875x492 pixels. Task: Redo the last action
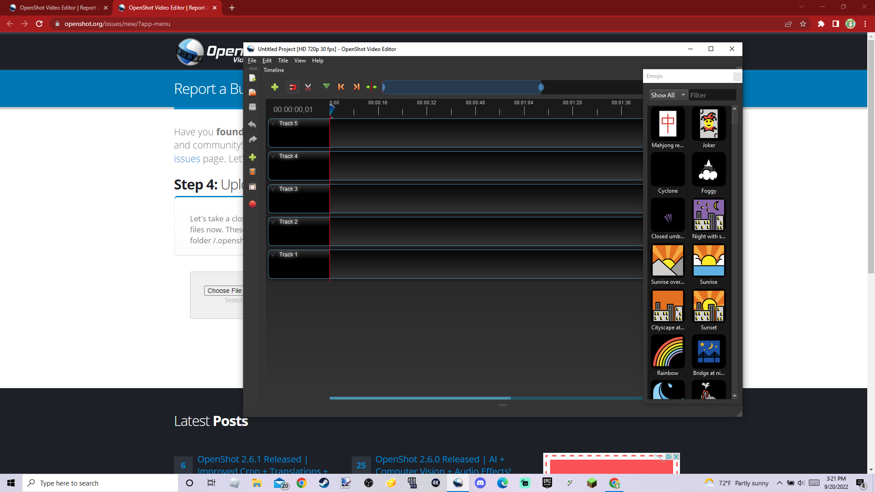(252, 139)
